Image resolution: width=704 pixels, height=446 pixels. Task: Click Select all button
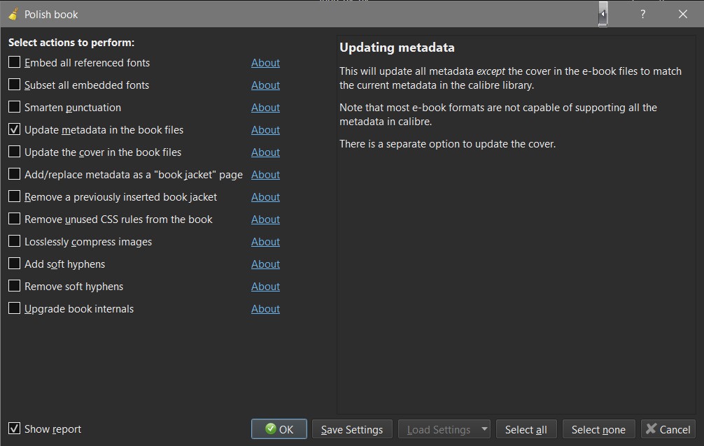coord(526,429)
